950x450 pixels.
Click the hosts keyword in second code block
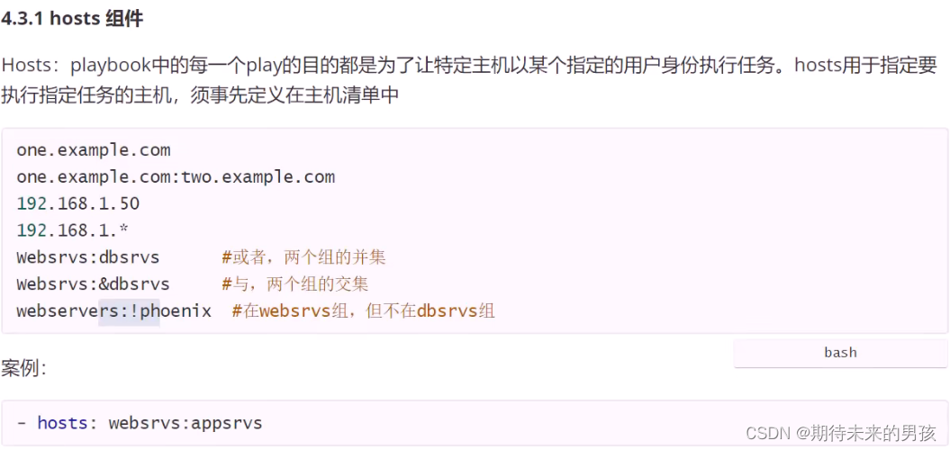(x=62, y=422)
